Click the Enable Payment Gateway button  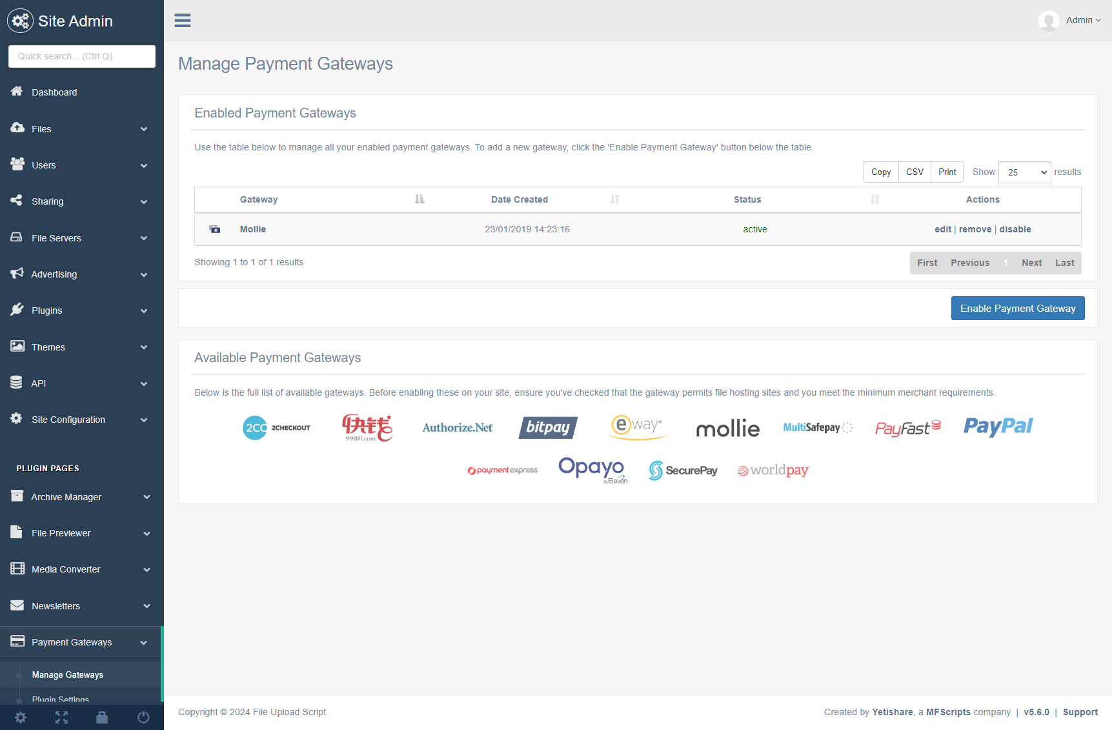tap(1017, 309)
